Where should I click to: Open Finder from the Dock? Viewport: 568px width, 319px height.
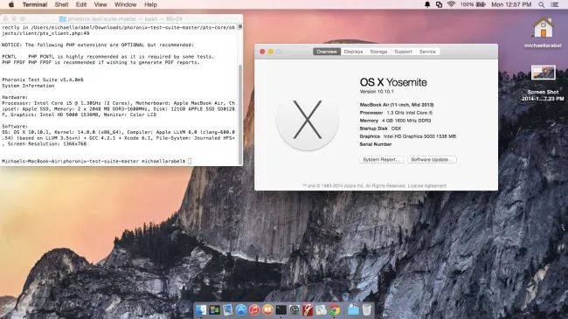pyautogui.click(x=201, y=310)
